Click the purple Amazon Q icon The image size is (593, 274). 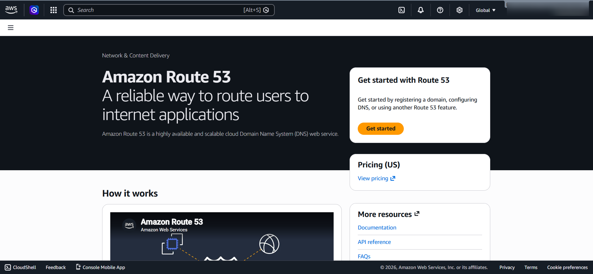point(34,10)
